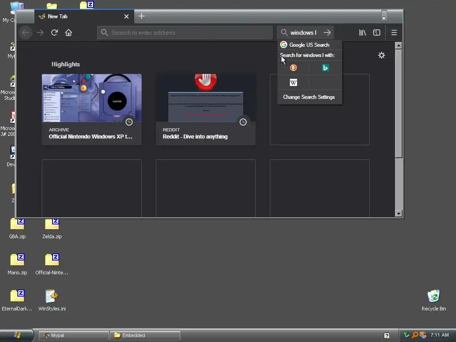The image size is (456, 342).
Task: Toggle the sidebar panel icon
Action: pyautogui.click(x=377, y=33)
